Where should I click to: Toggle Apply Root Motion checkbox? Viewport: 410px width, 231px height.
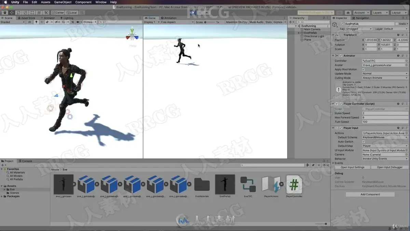click(364, 69)
